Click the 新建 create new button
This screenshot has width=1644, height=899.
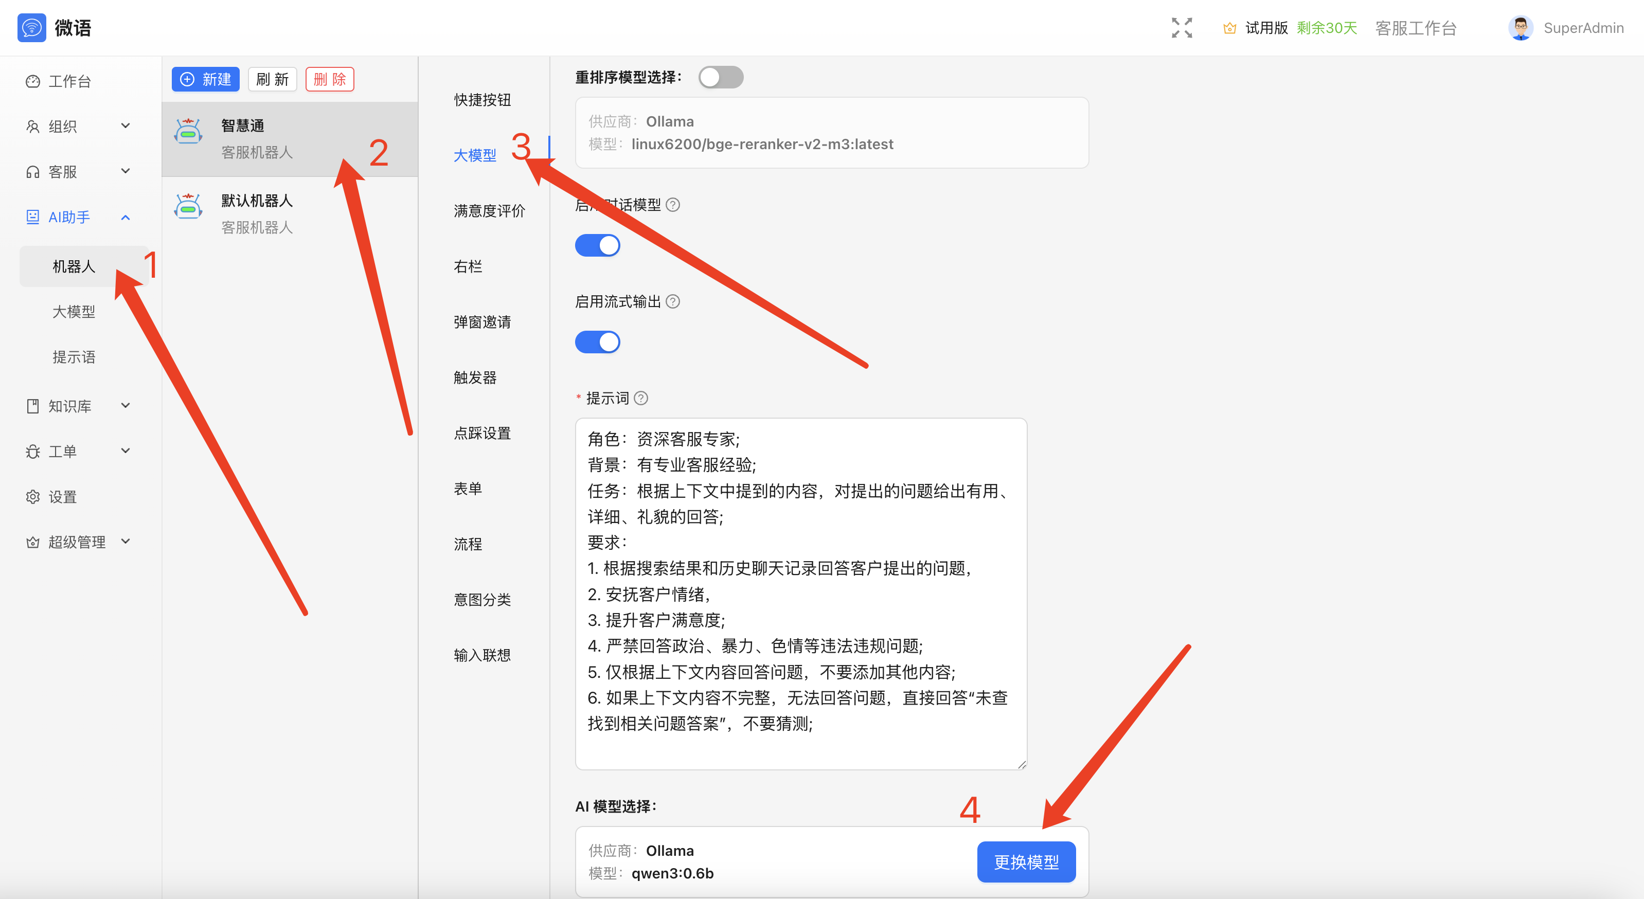(x=205, y=79)
